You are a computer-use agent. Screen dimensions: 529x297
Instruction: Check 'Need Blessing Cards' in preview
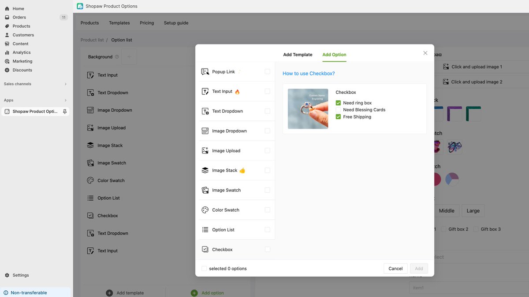click(x=339, y=110)
